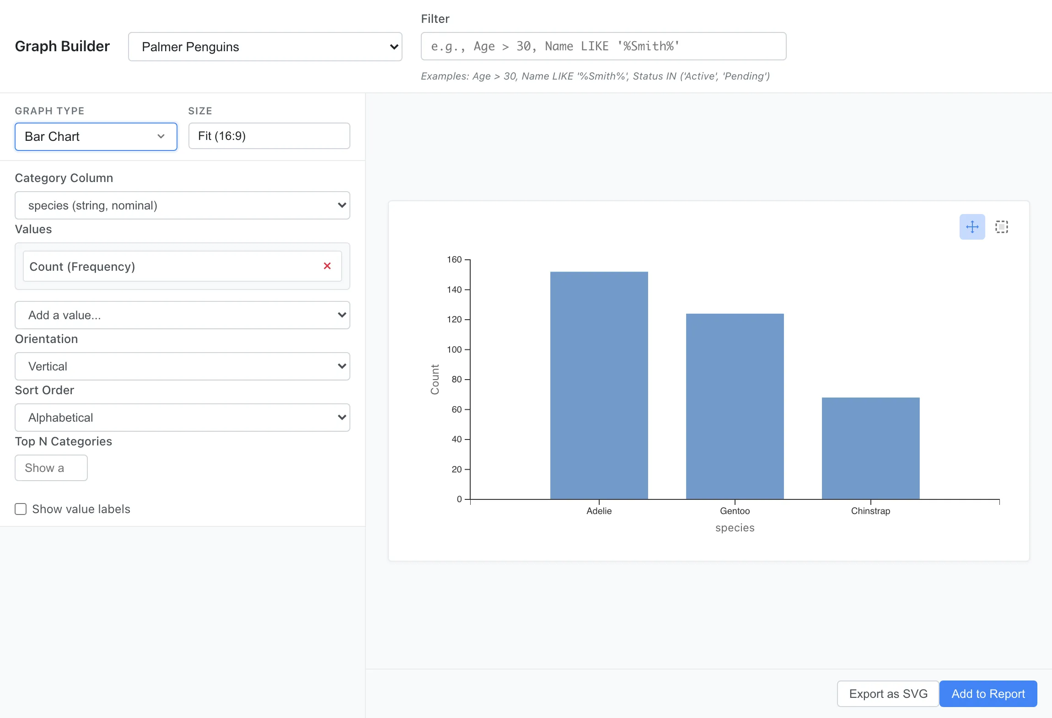Click the Add to Report button

pos(988,694)
